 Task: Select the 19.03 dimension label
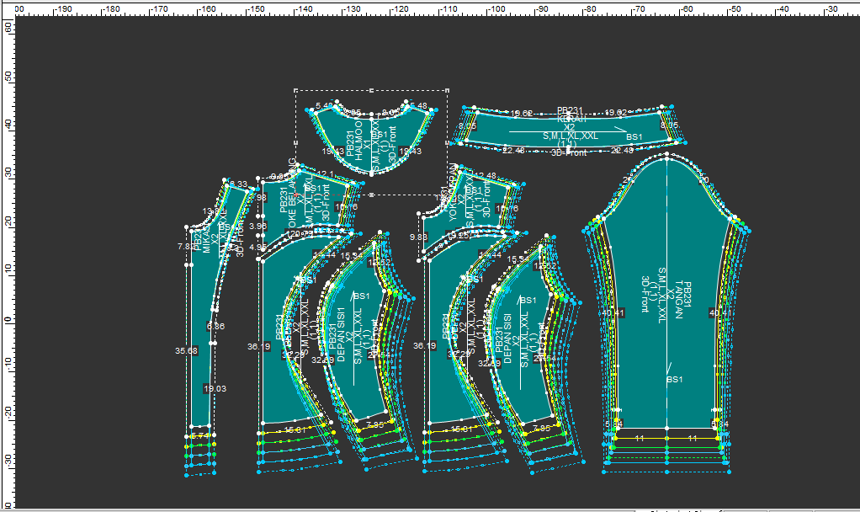click(x=215, y=389)
